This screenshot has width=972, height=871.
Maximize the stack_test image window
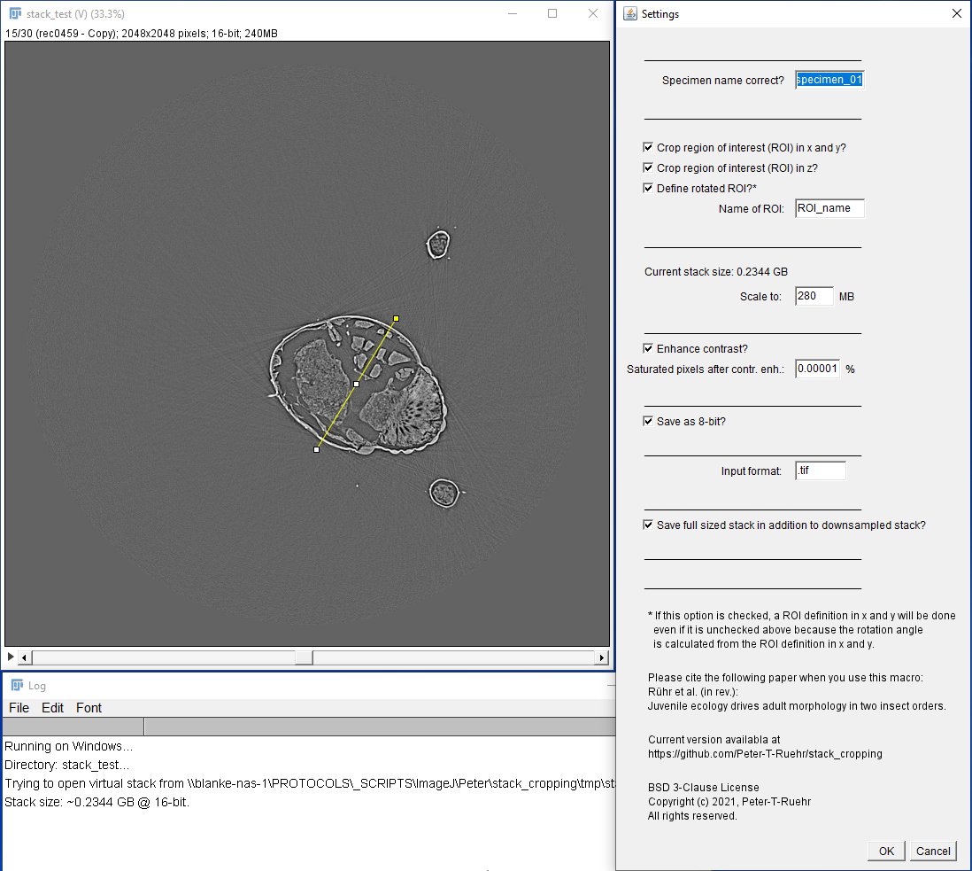point(552,13)
